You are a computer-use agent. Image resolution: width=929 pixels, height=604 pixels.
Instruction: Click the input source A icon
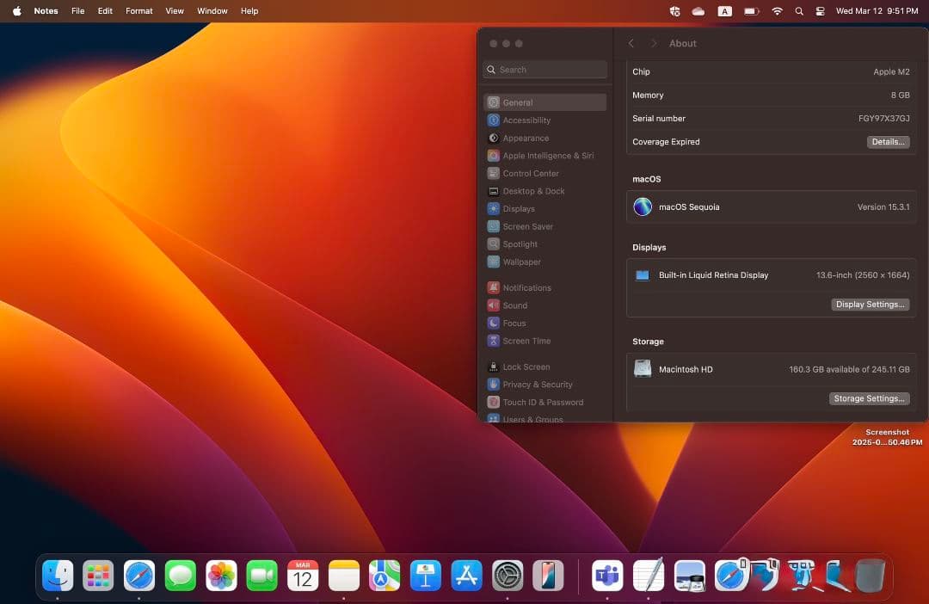[x=724, y=10]
